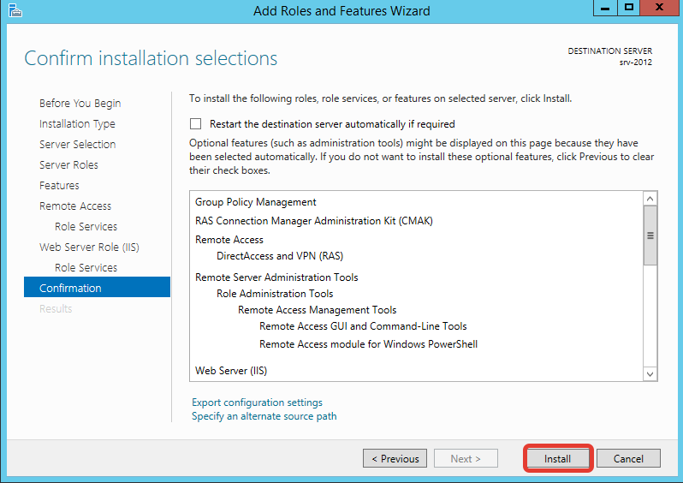Close the Add Roles and Features Wizard

click(x=658, y=9)
